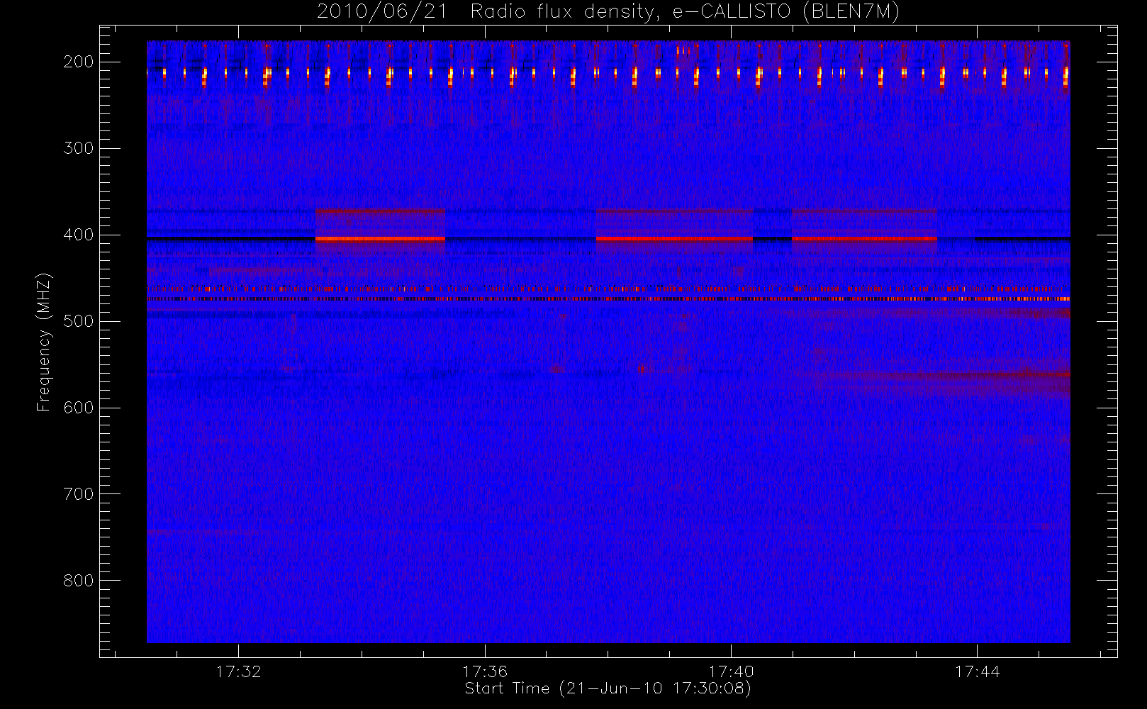Click the 17:36 time tick label
This screenshot has height=709, width=1147.
tap(485, 671)
